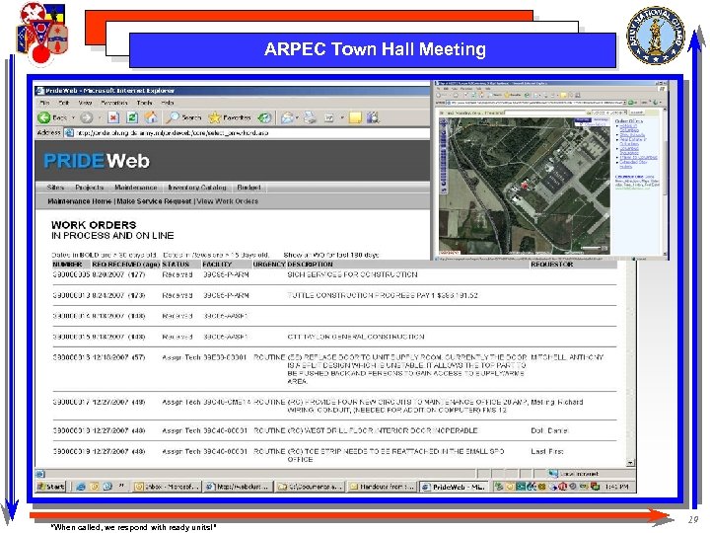The image size is (710, 533).
Task: Click the Messenger toolbar icon
Action: coord(373,117)
